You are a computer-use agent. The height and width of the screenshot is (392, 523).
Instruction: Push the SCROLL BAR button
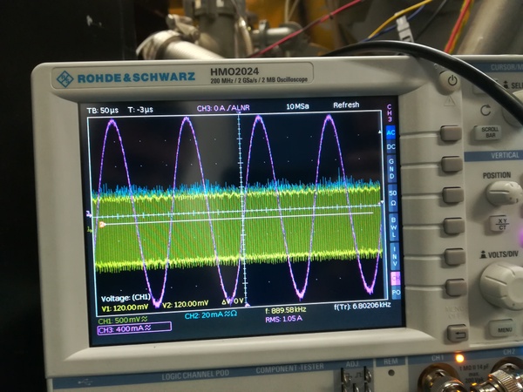pos(490,132)
